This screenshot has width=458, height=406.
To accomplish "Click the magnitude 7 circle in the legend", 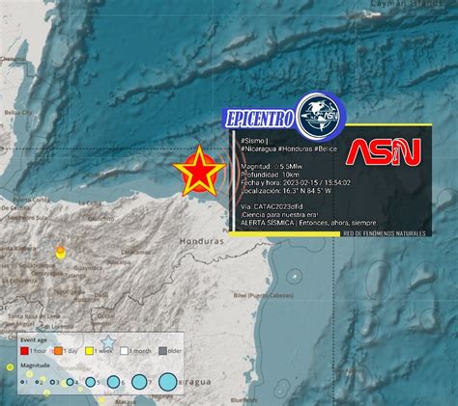I will pos(139,382).
